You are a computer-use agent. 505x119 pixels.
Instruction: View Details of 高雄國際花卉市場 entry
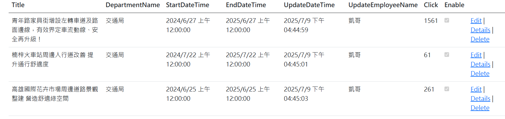tap(480, 99)
